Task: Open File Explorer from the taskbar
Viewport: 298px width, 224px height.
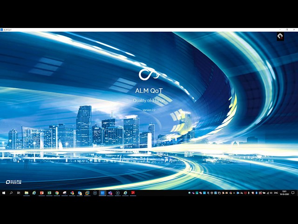Action: click(27, 193)
